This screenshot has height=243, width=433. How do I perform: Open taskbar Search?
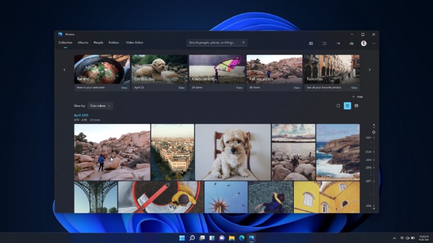click(192, 238)
